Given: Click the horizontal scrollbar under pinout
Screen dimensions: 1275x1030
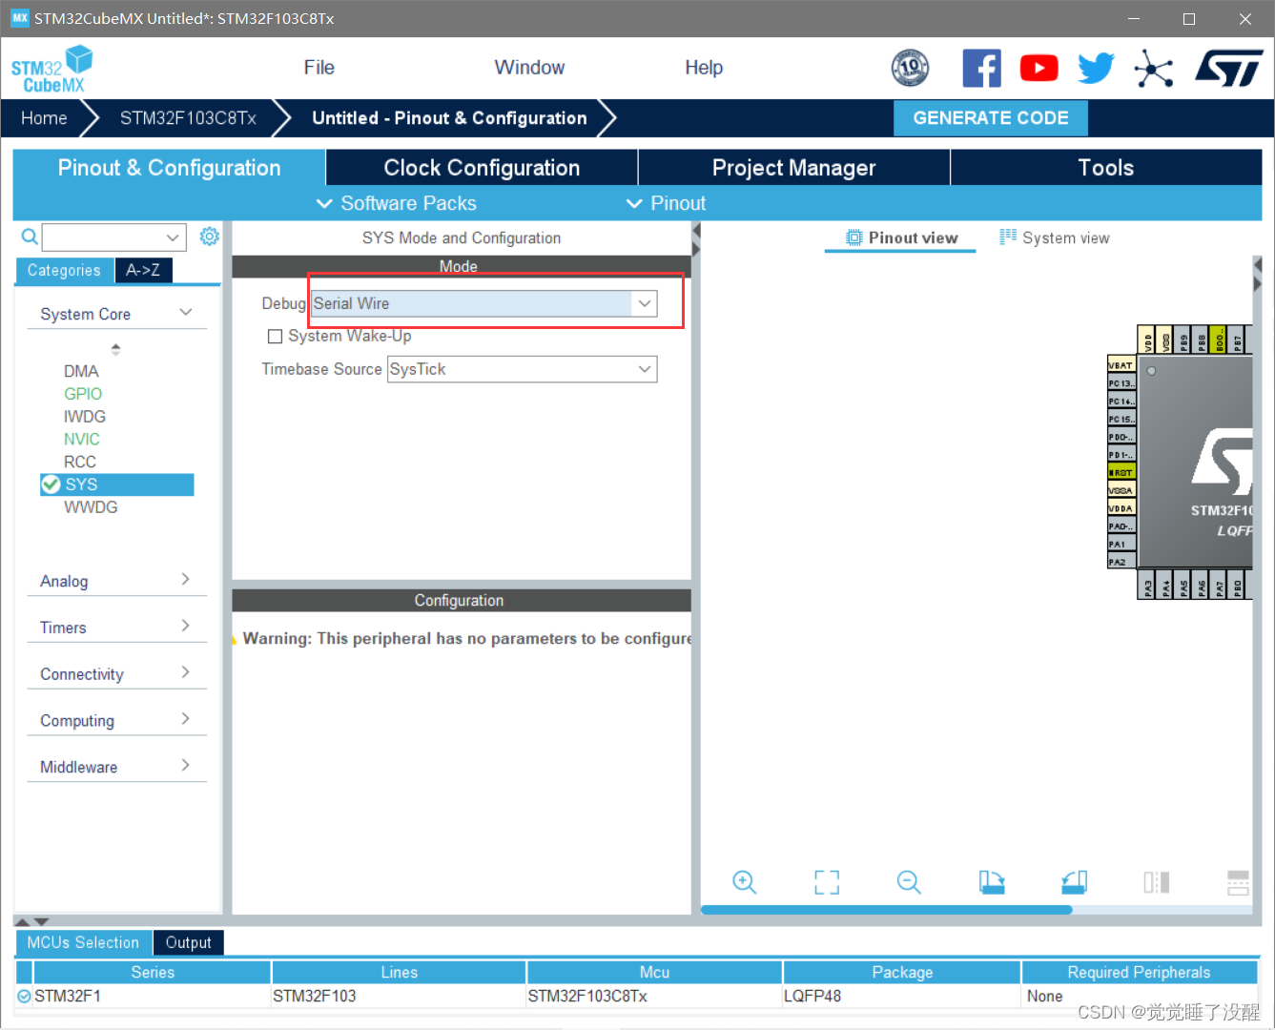Looking at the screenshot, I should pyautogui.click(x=887, y=910).
